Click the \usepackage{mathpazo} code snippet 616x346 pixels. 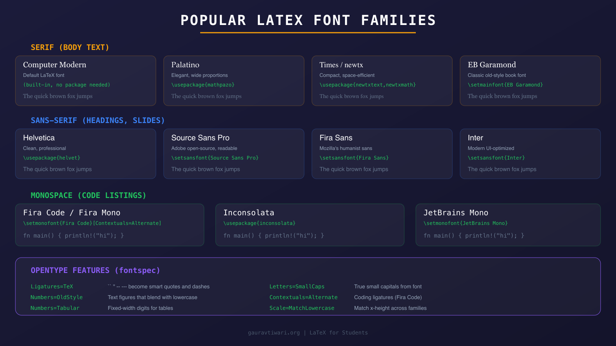click(x=203, y=85)
